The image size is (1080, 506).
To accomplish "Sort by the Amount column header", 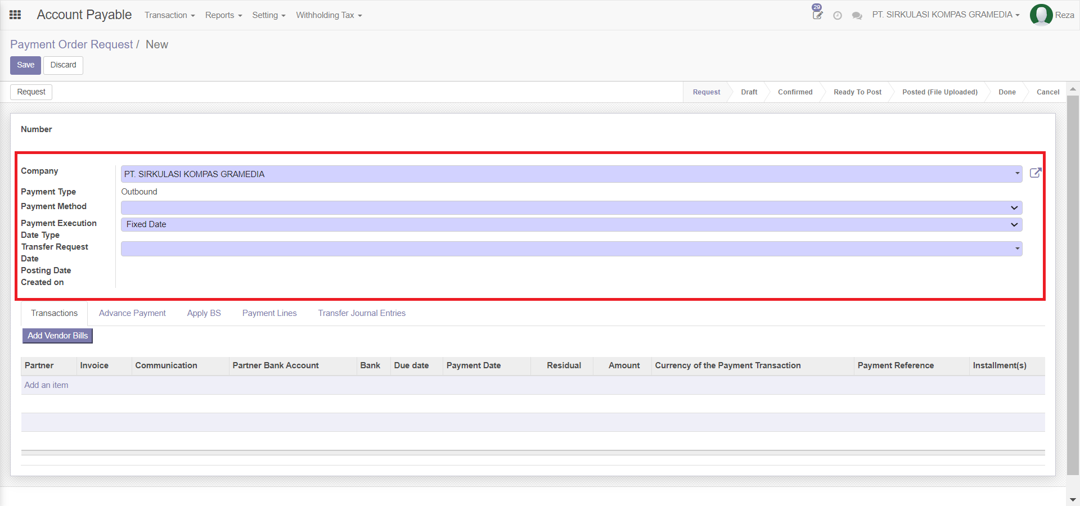I will pyautogui.click(x=622, y=365).
